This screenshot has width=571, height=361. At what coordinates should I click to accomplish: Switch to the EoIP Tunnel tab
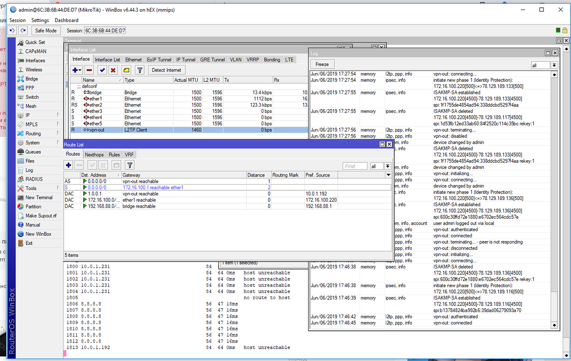(x=159, y=60)
